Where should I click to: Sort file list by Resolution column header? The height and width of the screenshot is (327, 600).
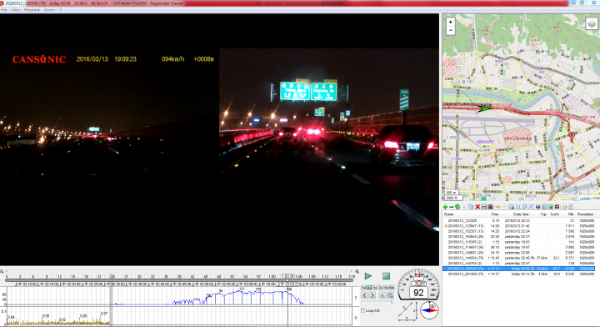pos(586,214)
